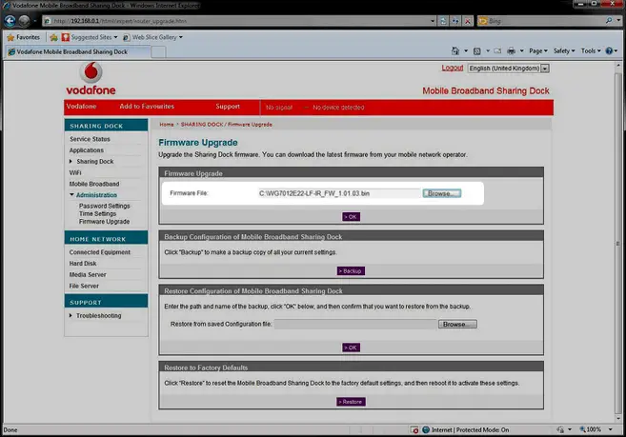
Task: Click the Logout link
Action: coord(453,68)
